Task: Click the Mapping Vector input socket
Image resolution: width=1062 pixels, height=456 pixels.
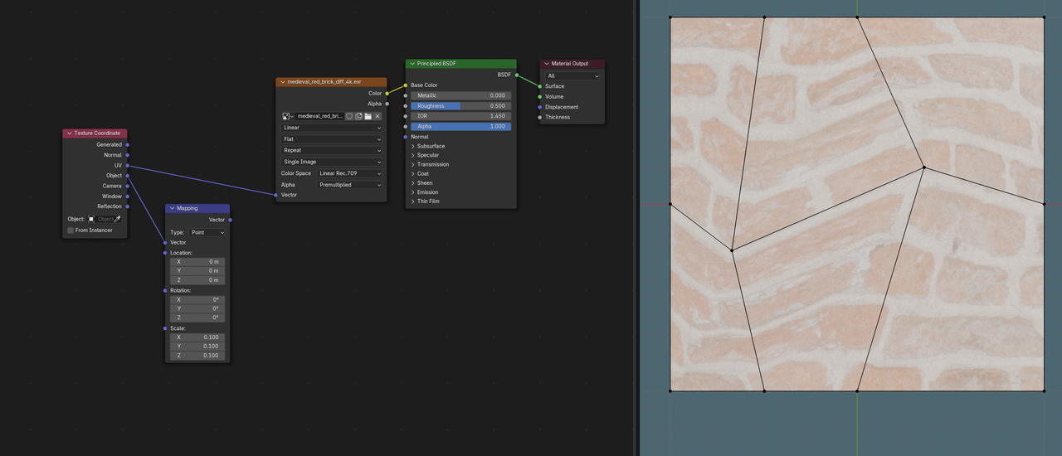Action: coord(165,242)
